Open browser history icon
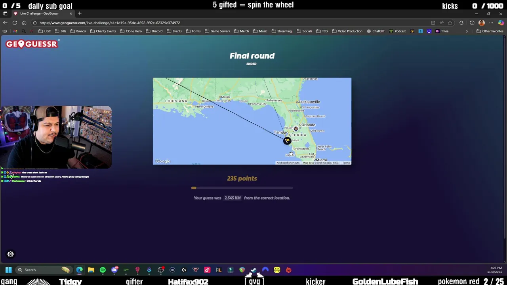 (x=472, y=23)
